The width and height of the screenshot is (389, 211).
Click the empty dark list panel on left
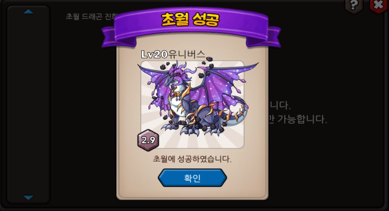[x=28, y=105]
